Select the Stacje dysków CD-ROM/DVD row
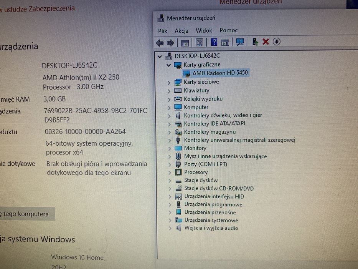This screenshot has height=269, width=358. [219, 188]
